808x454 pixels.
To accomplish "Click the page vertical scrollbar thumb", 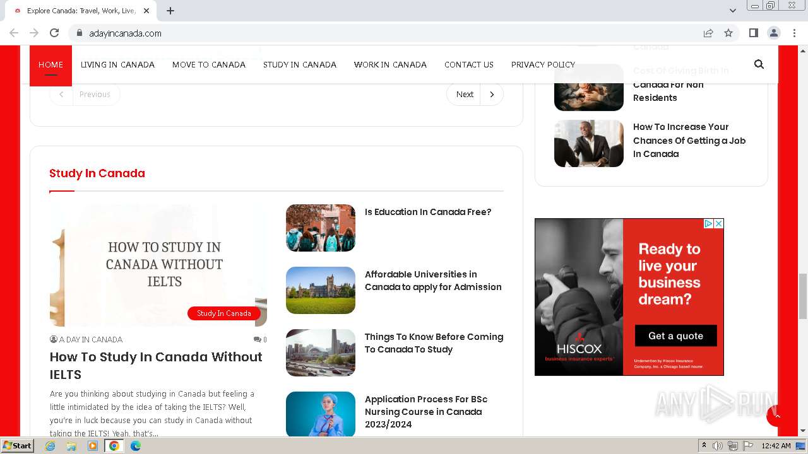I will [x=803, y=296].
